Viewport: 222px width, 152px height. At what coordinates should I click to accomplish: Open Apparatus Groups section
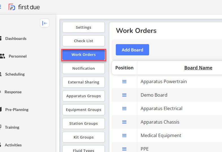click(84, 96)
